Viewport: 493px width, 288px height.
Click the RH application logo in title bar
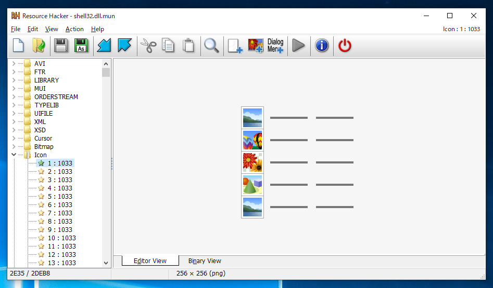click(16, 16)
